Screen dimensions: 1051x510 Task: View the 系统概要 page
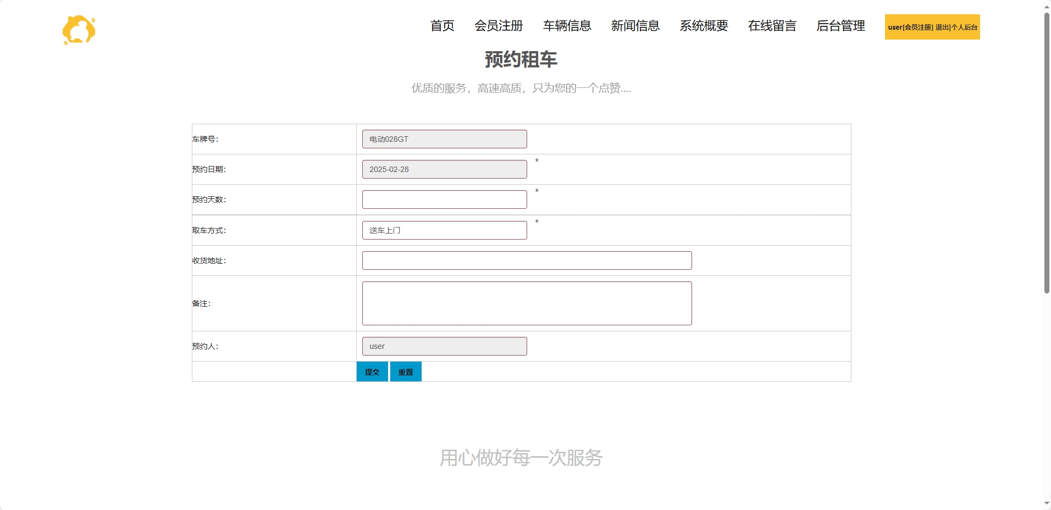coord(703,26)
